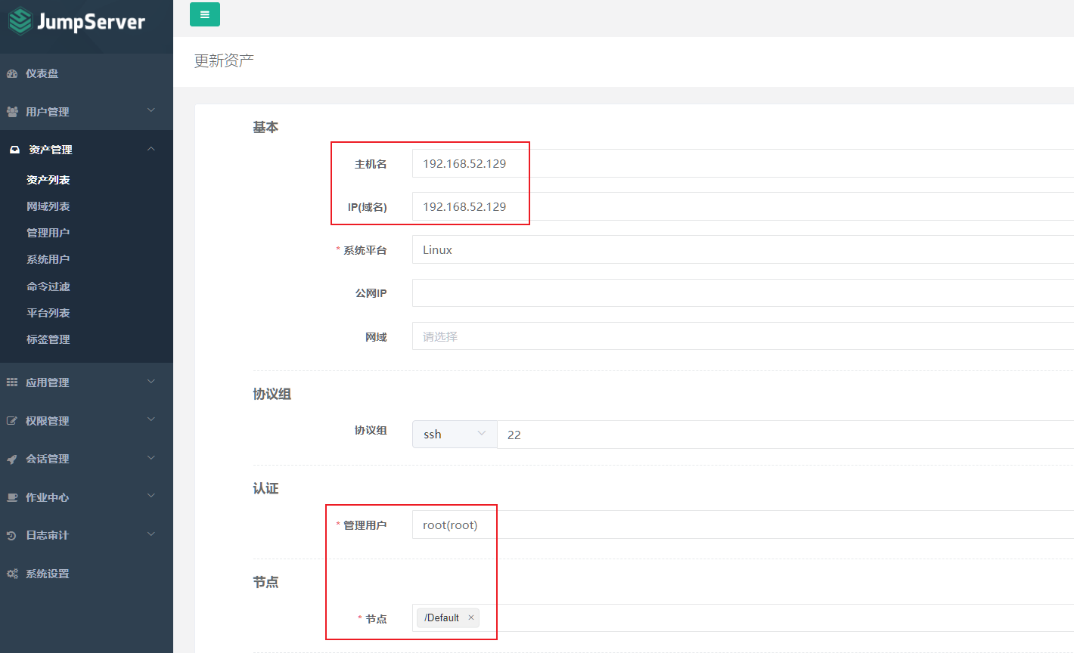Screen dimensions: 1074x653
Task: Click the JumpServer logo
Action: [76, 21]
